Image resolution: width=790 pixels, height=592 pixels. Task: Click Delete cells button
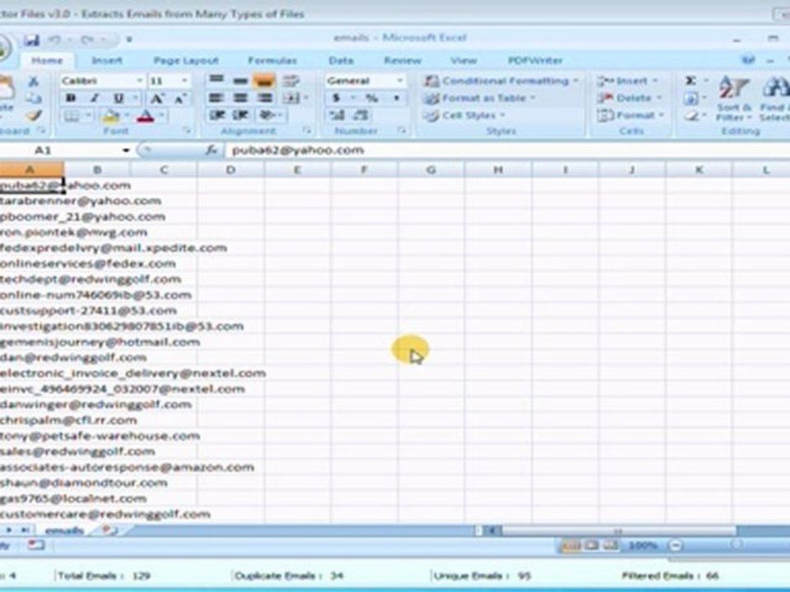click(630, 98)
